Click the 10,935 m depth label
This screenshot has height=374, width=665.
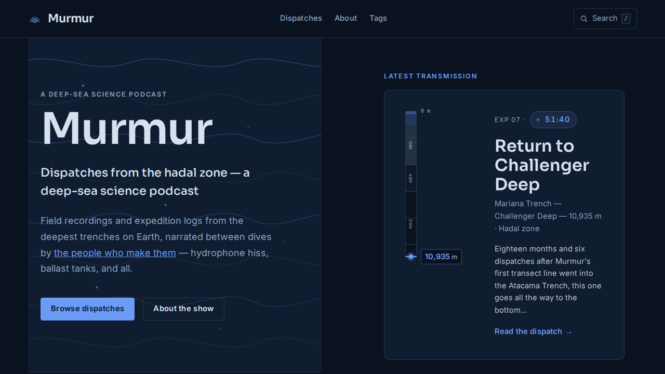point(441,257)
